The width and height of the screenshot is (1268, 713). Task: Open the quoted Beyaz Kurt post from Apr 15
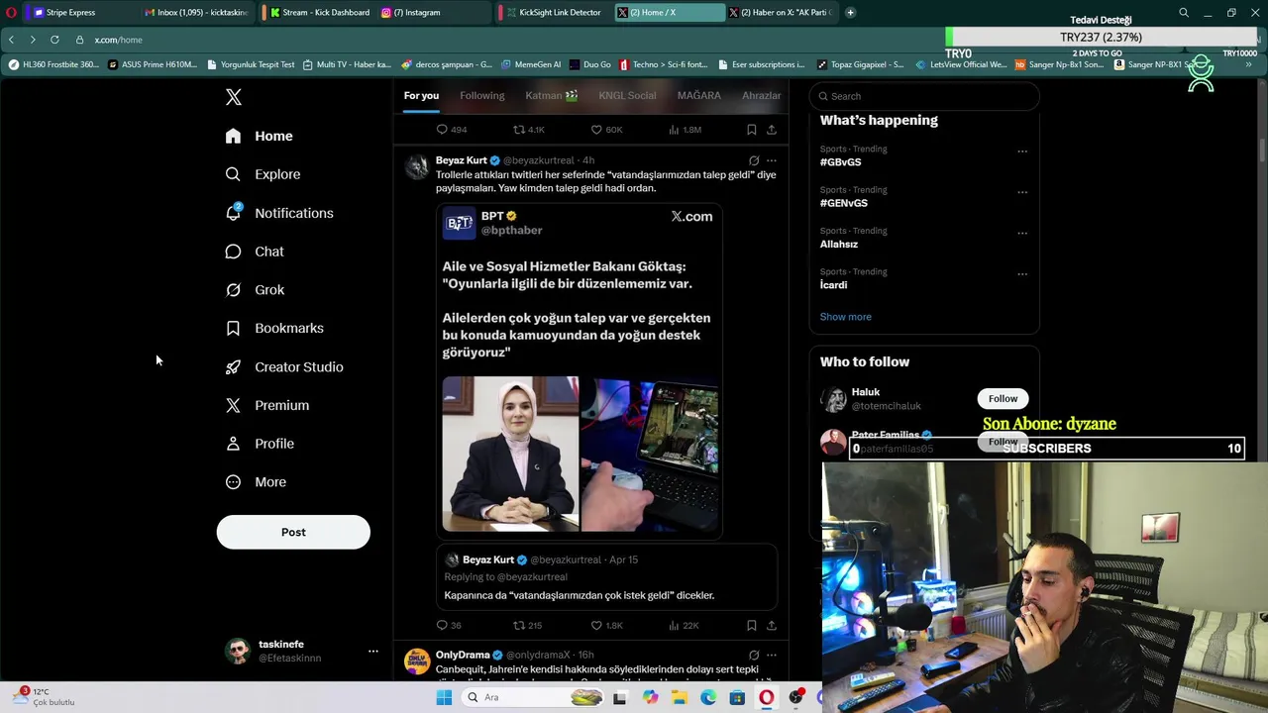tap(606, 577)
